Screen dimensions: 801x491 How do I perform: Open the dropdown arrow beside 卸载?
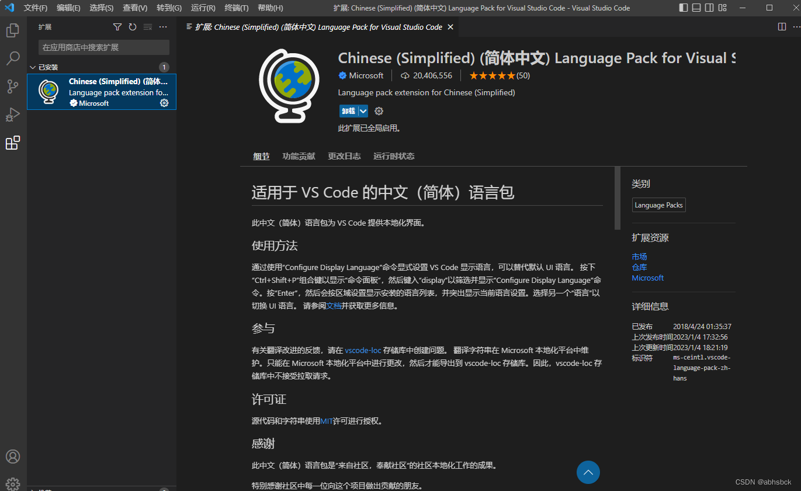(x=363, y=111)
